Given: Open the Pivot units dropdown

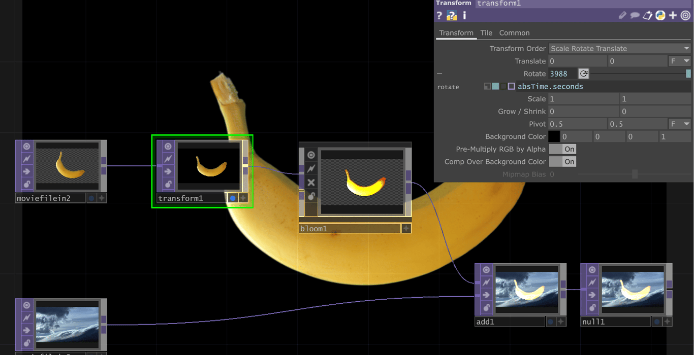Looking at the screenshot, I should coord(679,124).
